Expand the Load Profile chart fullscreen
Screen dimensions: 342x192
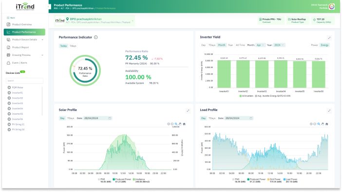click(329, 111)
